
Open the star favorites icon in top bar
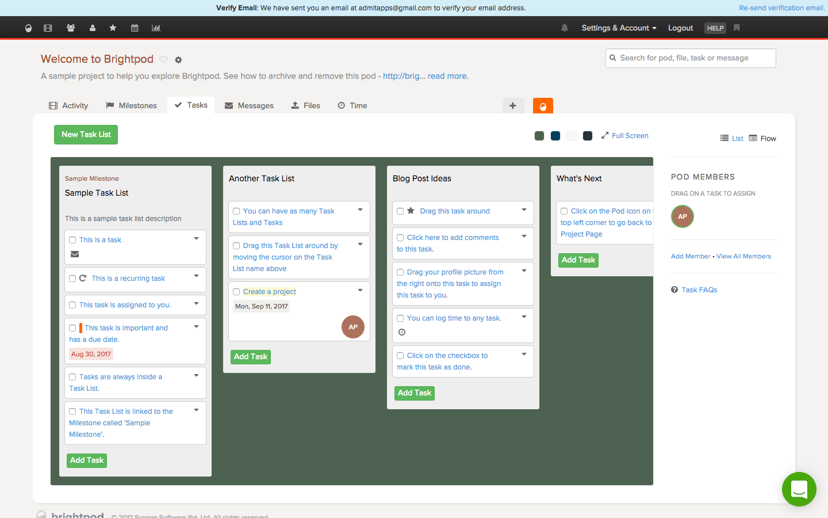click(113, 28)
